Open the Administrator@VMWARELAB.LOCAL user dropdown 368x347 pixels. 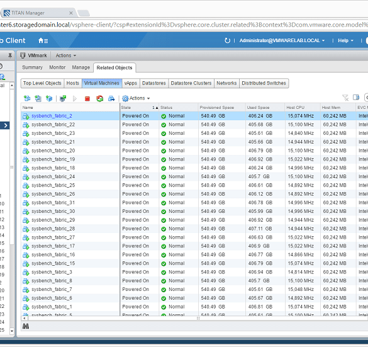point(282,41)
